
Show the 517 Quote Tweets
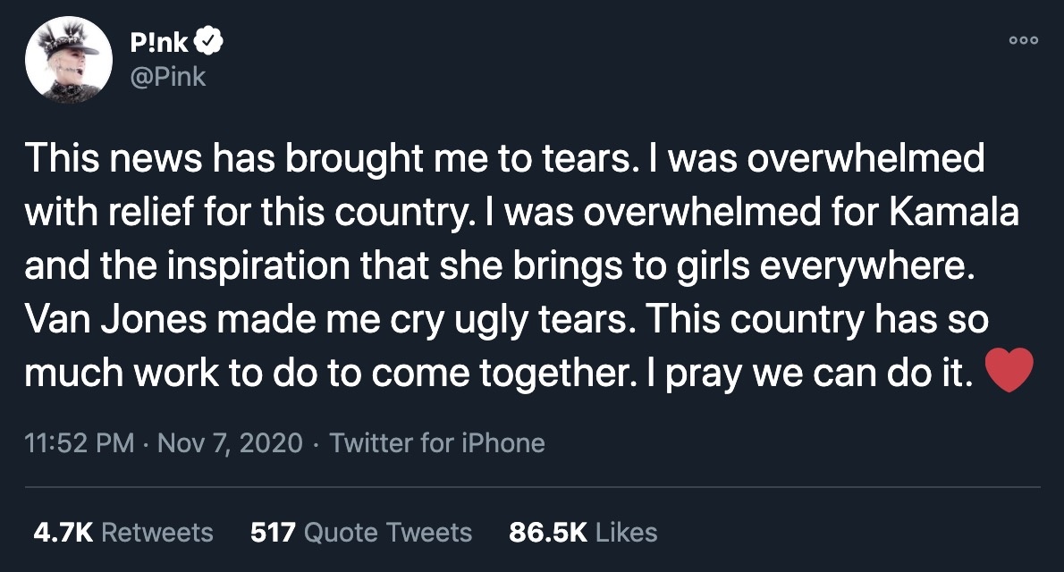tap(361, 533)
